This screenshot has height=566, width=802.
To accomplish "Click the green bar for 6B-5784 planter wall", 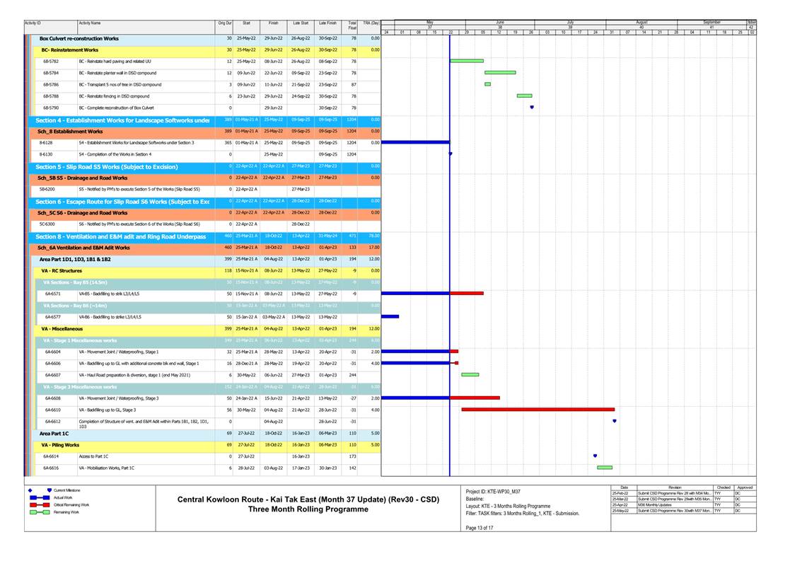I will click(500, 72).
